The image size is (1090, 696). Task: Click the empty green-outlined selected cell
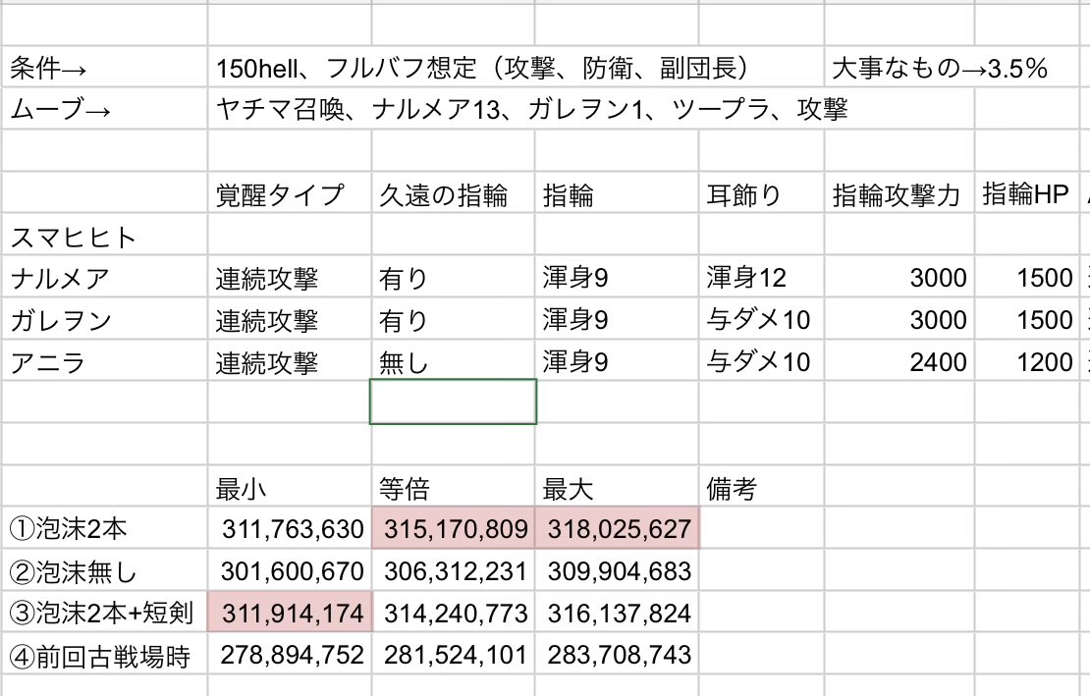453,402
